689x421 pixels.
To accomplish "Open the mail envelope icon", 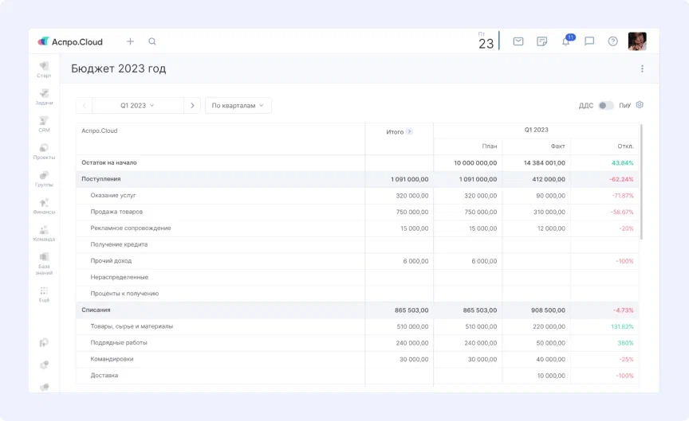I will point(518,41).
